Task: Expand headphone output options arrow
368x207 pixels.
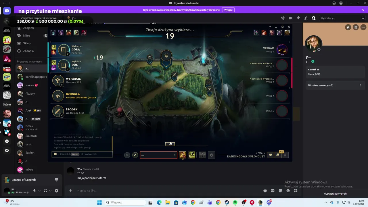Action: pos(50,191)
